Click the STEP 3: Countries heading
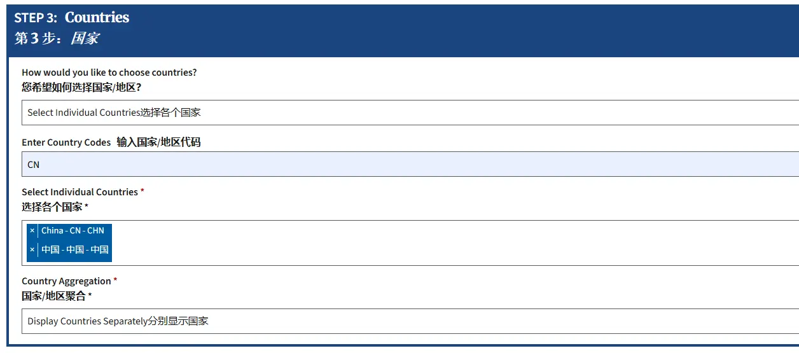The height and width of the screenshot is (353, 799). (71, 18)
